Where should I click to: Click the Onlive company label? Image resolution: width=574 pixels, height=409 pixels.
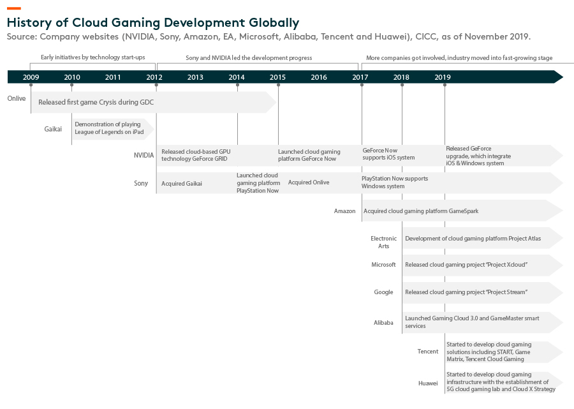pos(17,98)
